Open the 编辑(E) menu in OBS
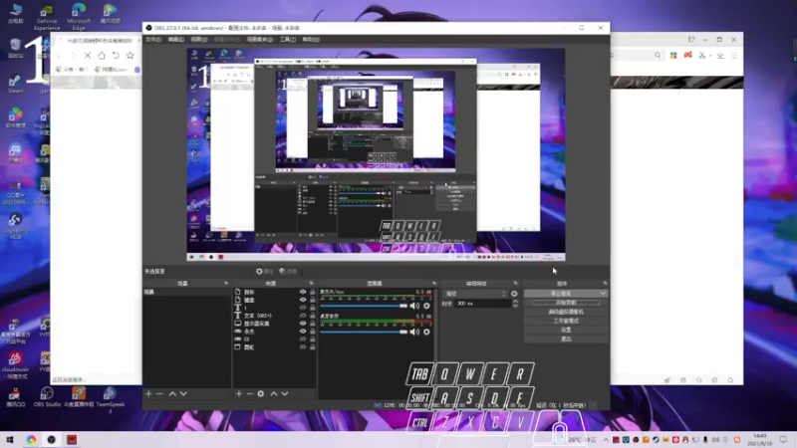This screenshot has height=448, width=797. [176, 39]
